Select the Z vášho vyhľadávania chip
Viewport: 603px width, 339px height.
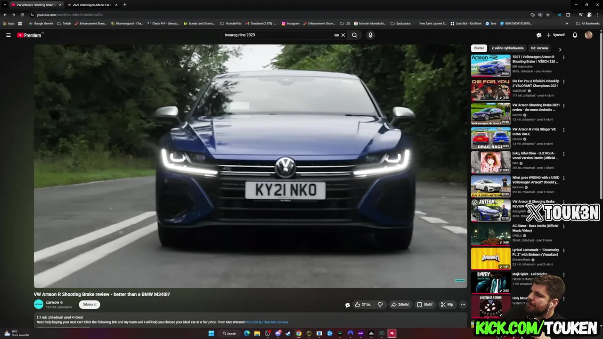507,48
